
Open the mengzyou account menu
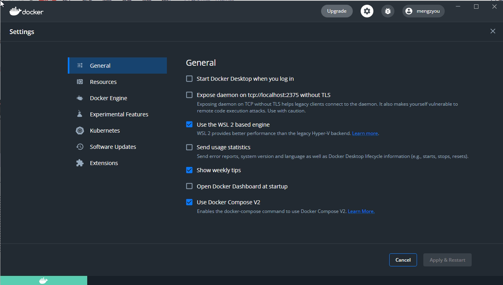click(423, 11)
